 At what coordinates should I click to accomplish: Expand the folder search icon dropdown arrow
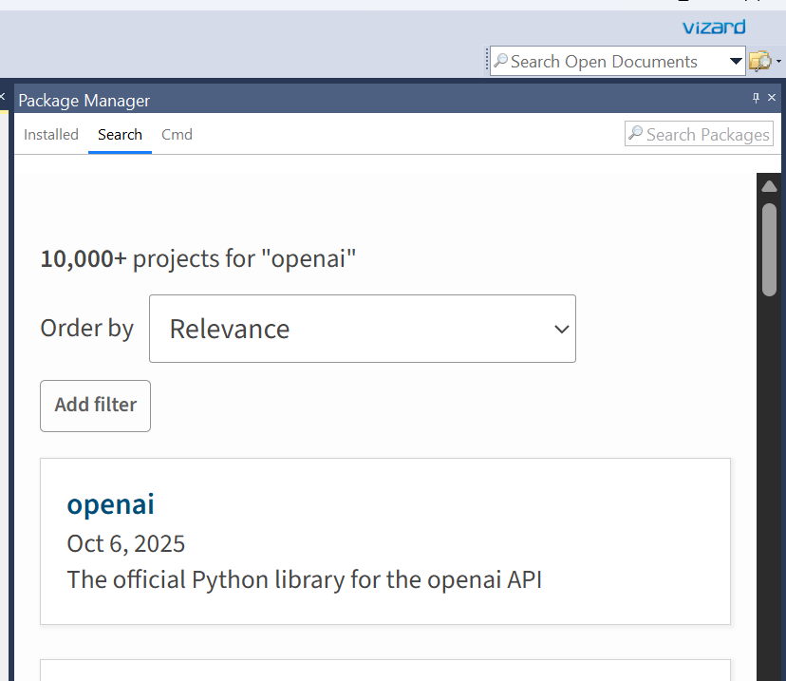pyautogui.click(x=778, y=61)
